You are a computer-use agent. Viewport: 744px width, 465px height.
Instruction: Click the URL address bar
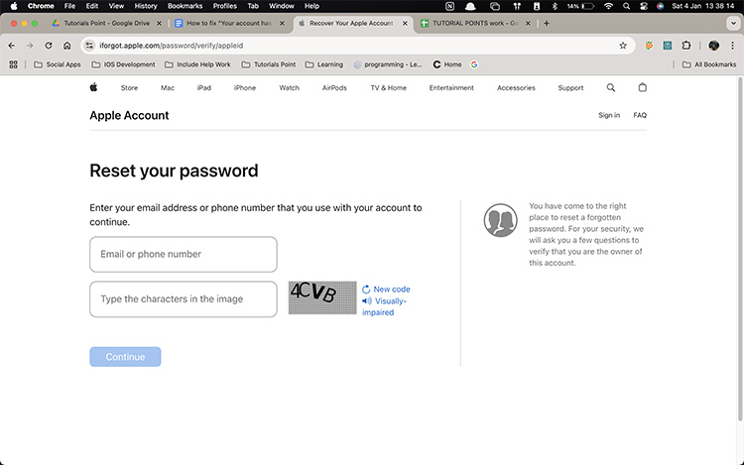click(356, 46)
